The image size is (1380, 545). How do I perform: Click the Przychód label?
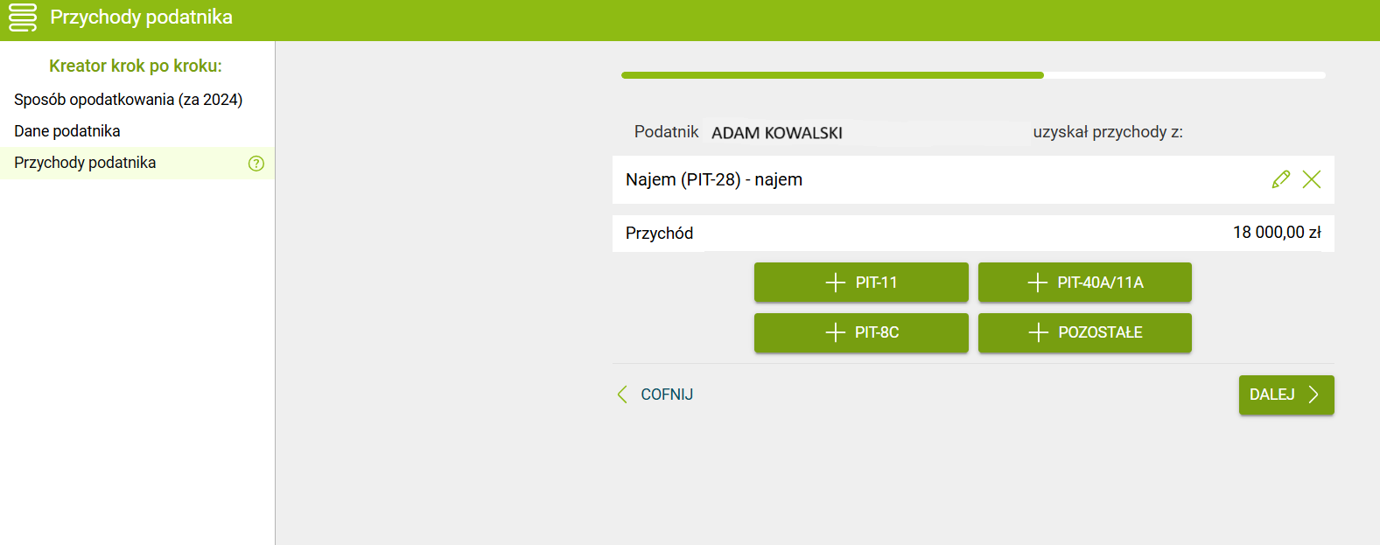coord(659,234)
